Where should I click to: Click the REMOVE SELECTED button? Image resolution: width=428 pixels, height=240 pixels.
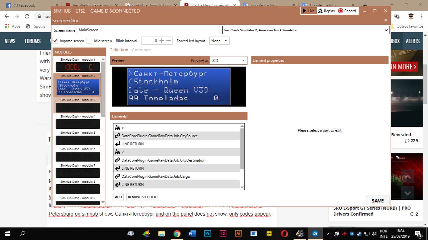142,197
